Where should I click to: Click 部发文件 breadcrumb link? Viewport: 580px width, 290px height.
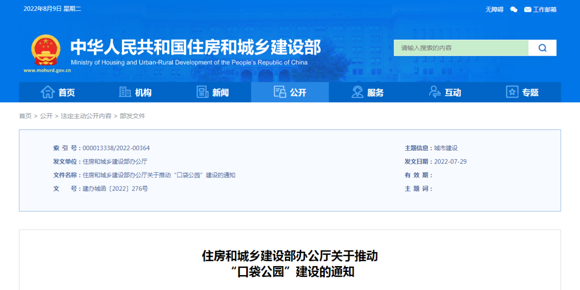click(x=132, y=116)
